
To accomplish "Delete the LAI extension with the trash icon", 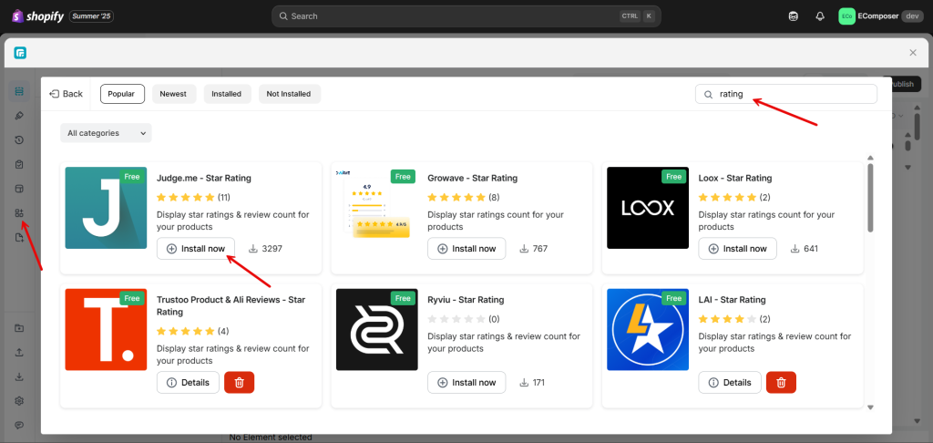I will tap(781, 382).
